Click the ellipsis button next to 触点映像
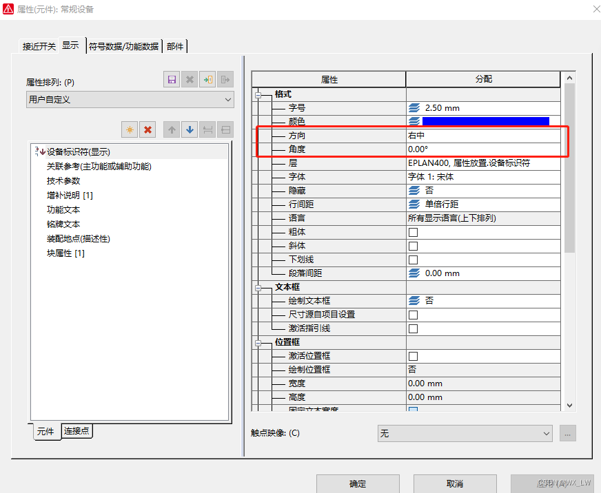This screenshot has width=601, height=493. point(568,433)
